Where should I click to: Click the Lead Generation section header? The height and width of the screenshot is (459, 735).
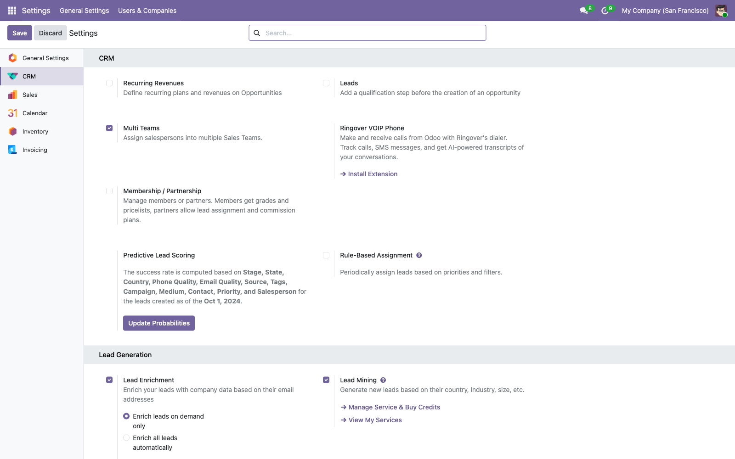(125, 355)
